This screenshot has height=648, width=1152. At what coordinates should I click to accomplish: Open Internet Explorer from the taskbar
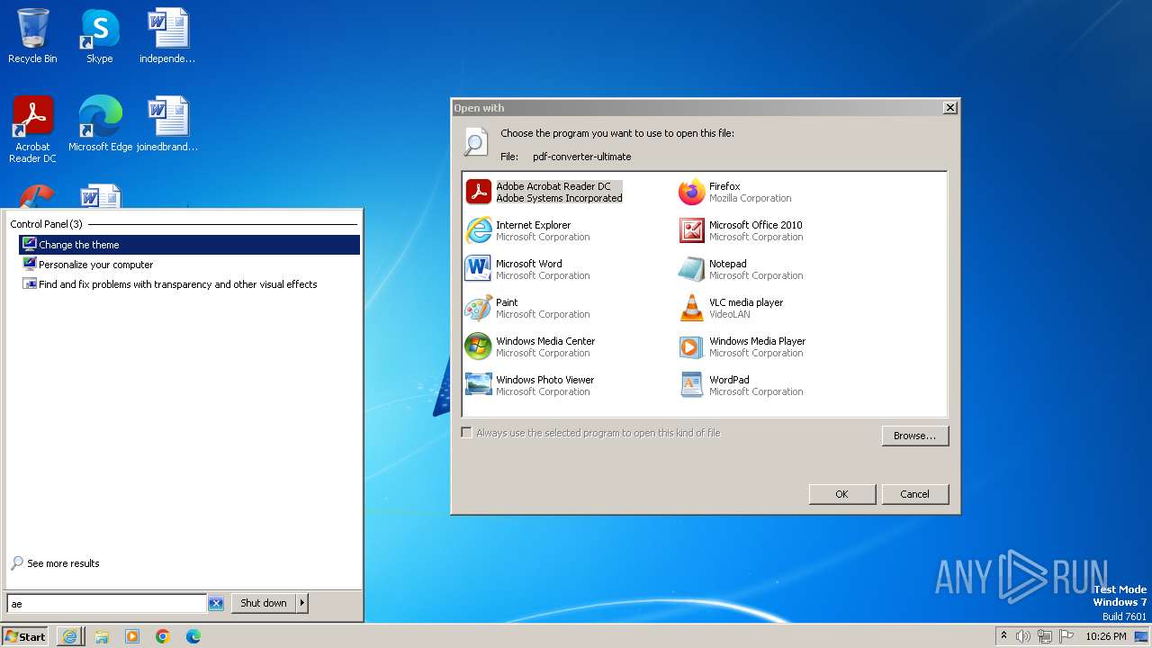pyautogui.click(x=70, y=636)
